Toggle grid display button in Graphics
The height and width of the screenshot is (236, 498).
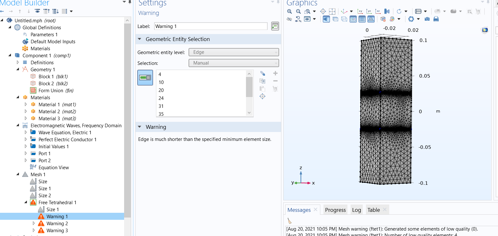pos(362,19)
